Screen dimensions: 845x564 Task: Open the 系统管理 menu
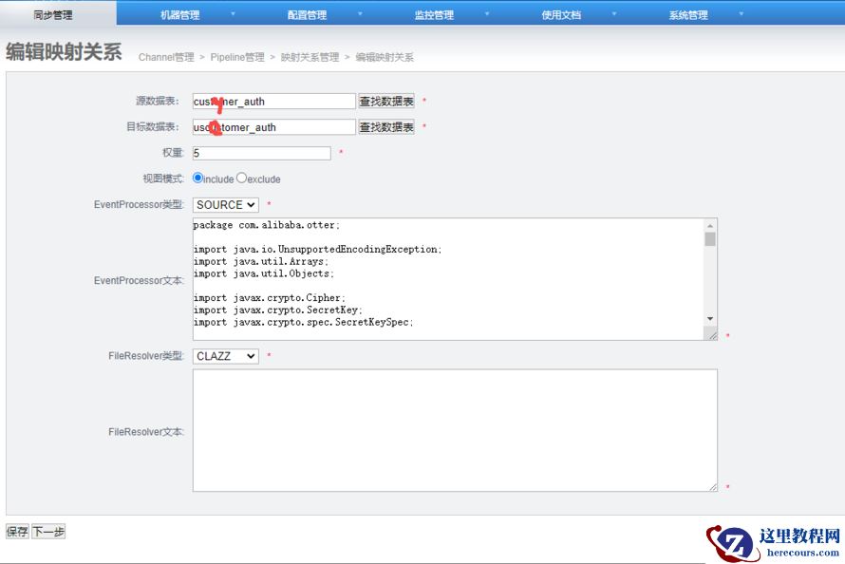tap(688, 15)
